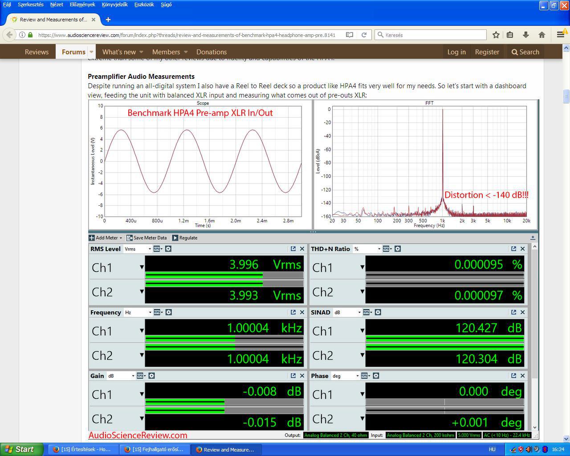This screenshot has height=456, width=570.
Task: Open the downloads arrow panel
Action: tap(526, 35)
